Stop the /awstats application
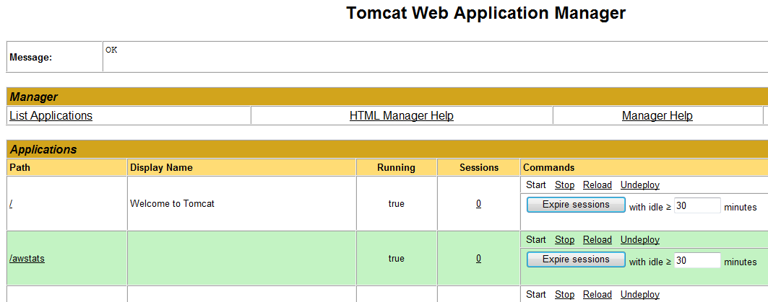The height and width of the screenshot is (302, 768). (565, 240)
